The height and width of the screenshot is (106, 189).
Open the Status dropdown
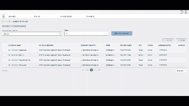87,34
